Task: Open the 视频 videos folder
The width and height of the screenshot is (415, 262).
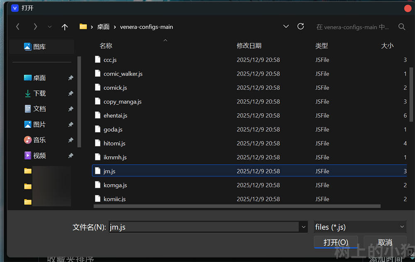Action: click(39, 156)
